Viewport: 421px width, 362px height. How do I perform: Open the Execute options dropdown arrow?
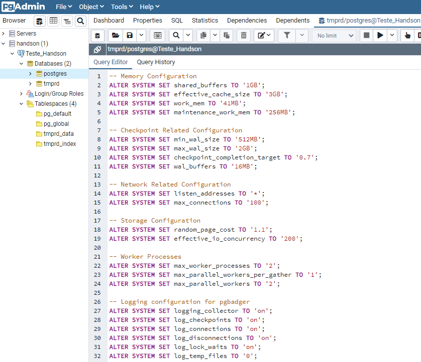[x=392, y=36]
